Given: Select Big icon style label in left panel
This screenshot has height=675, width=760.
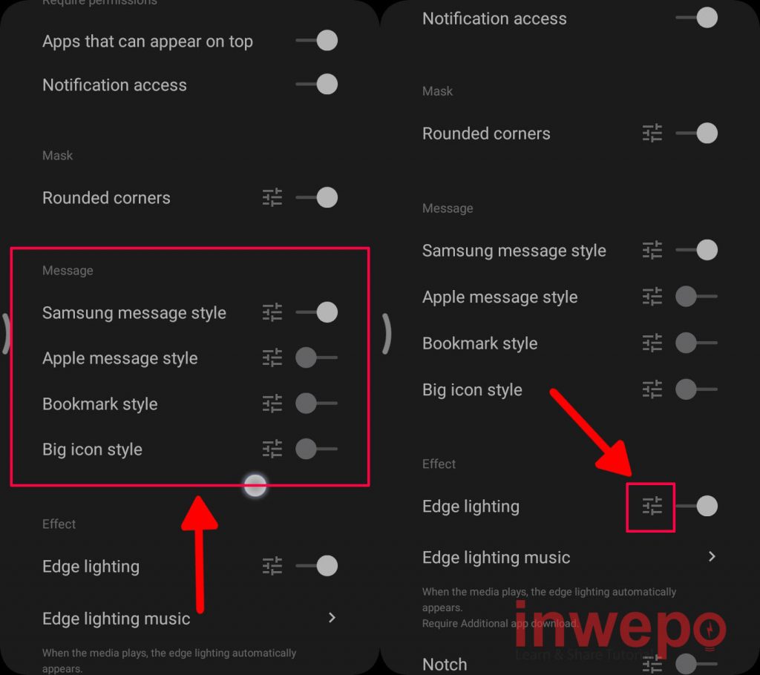Looking at the screenshot, I should [x=92, y=450].
